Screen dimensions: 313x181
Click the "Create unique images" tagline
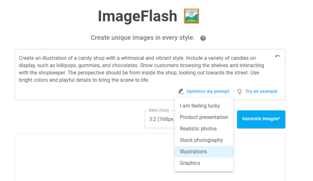pyautogui.click(x=143, y=38)
